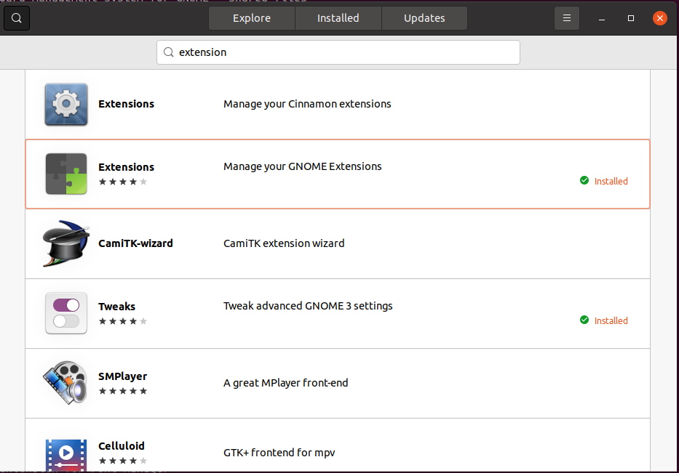Open 'Tweak advanced GNOME 3 settings' result
The width and height of the screenshot is (679, 473).
pyautogui.click(x=338, y=313)
